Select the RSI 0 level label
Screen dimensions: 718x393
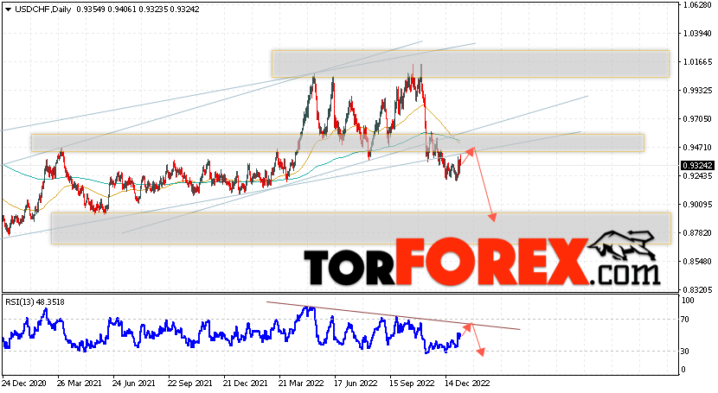(x=683, y=369)
